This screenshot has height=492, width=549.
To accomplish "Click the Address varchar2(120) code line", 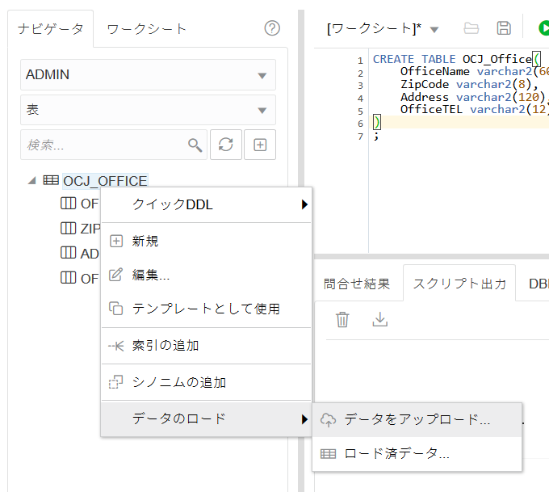I will (x=475, y=97).
